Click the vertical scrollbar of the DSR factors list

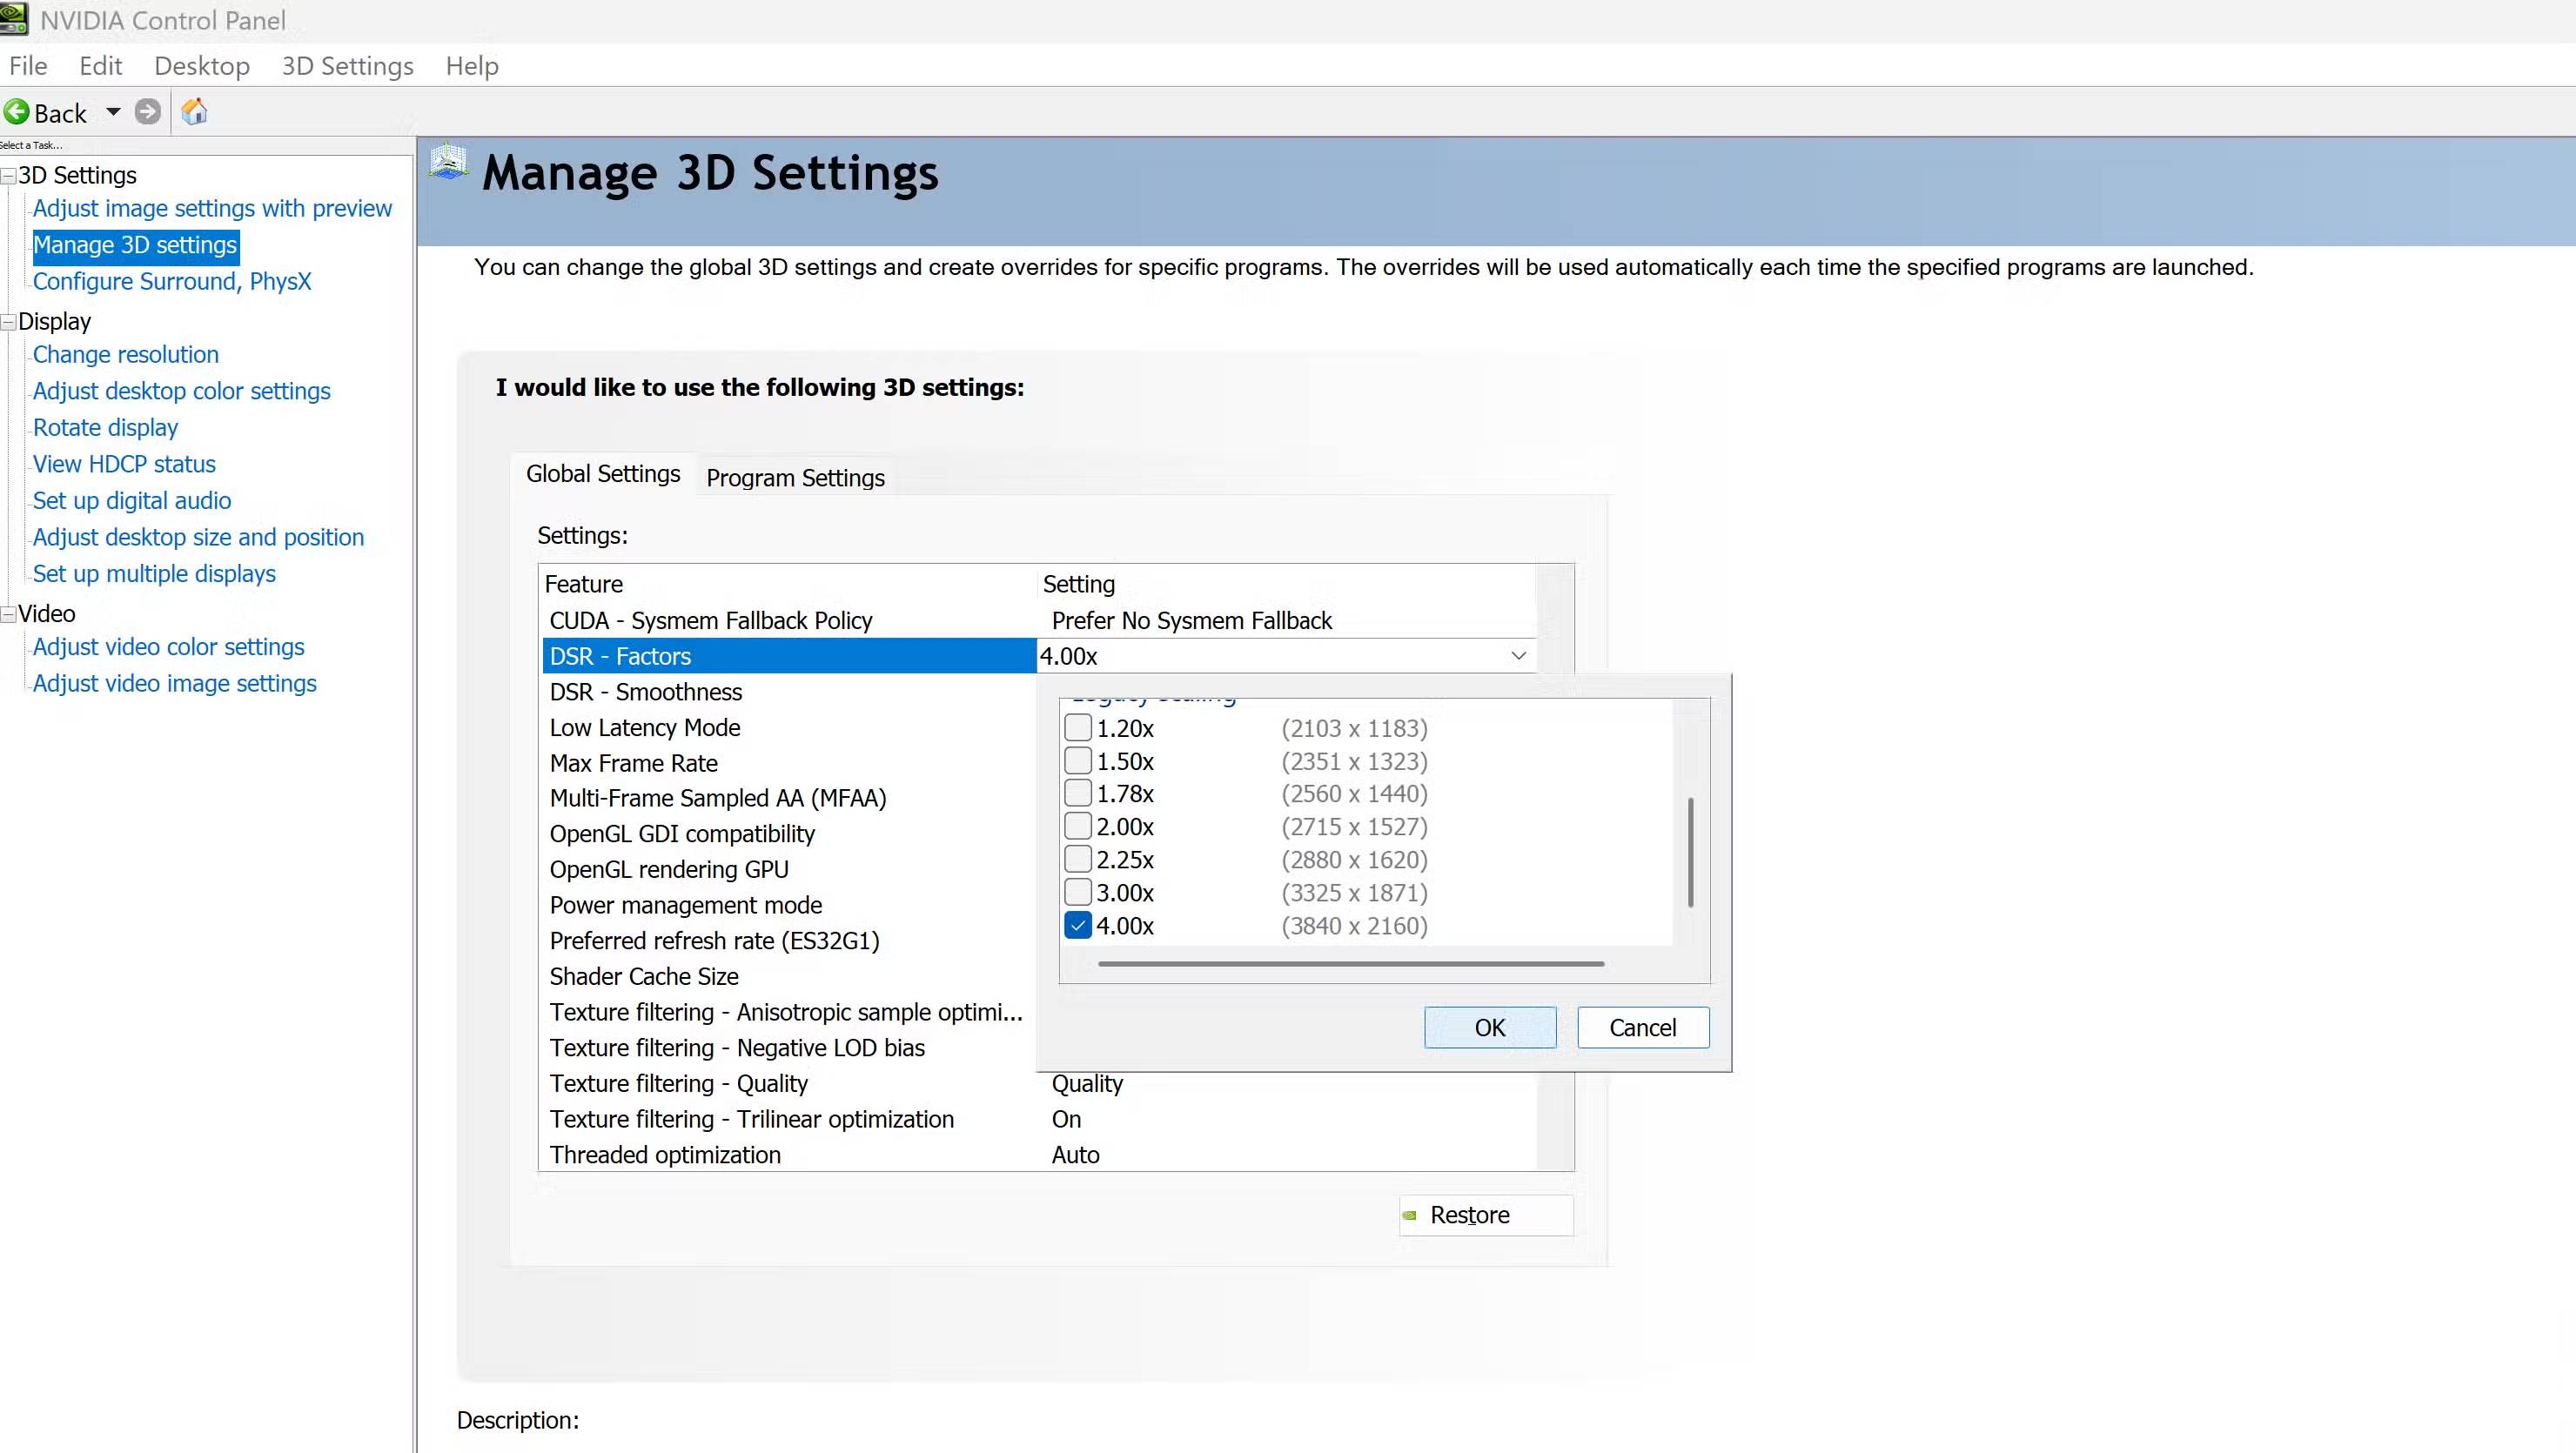[1690, 851]
